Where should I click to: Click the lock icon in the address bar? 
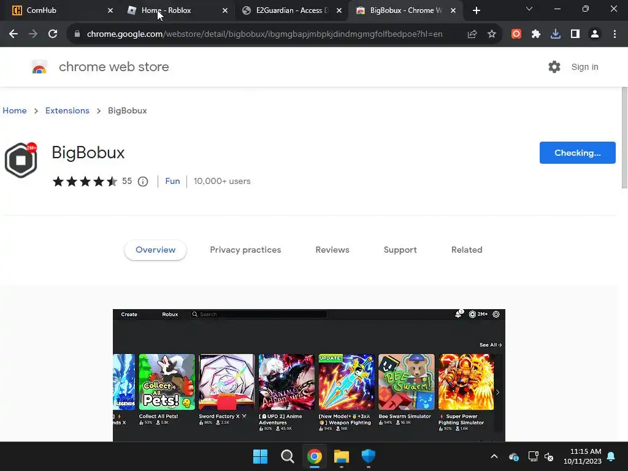[77, 34]
